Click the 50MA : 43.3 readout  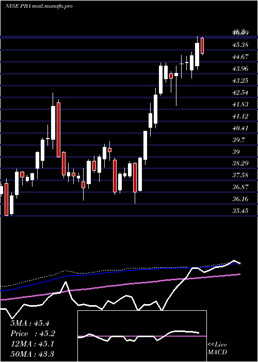click(x=32, y=354)
